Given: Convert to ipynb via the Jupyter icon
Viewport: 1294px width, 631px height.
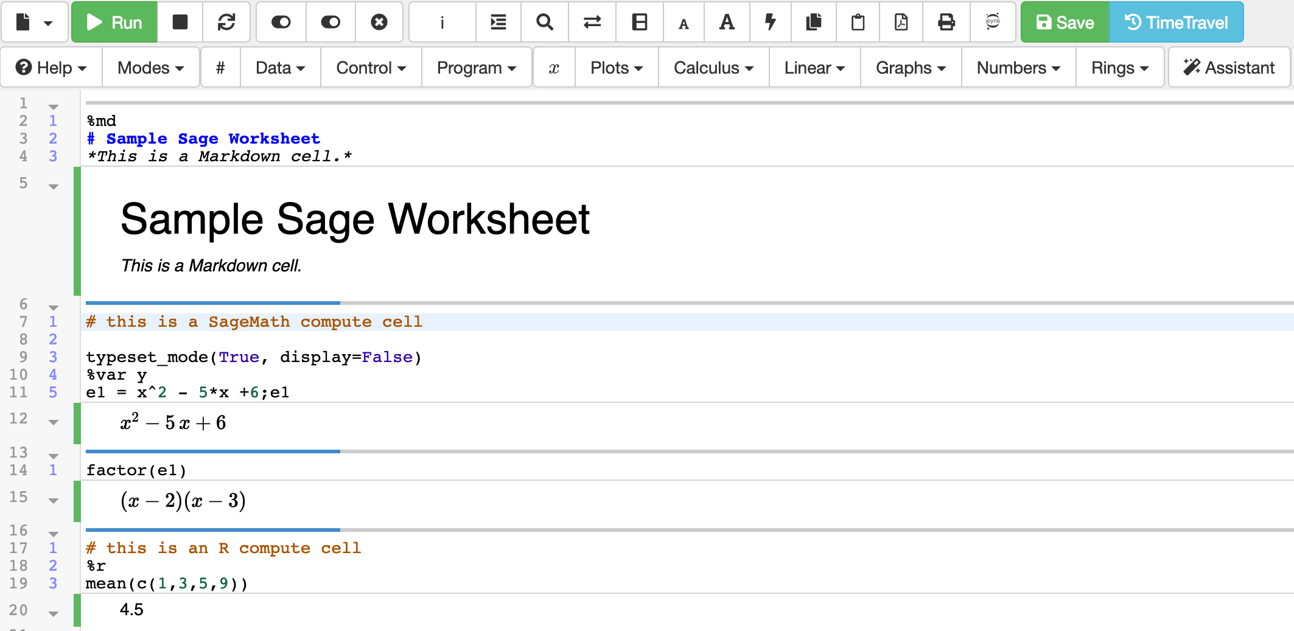Looking at the screenshot, I should click(x=992, y=23).
